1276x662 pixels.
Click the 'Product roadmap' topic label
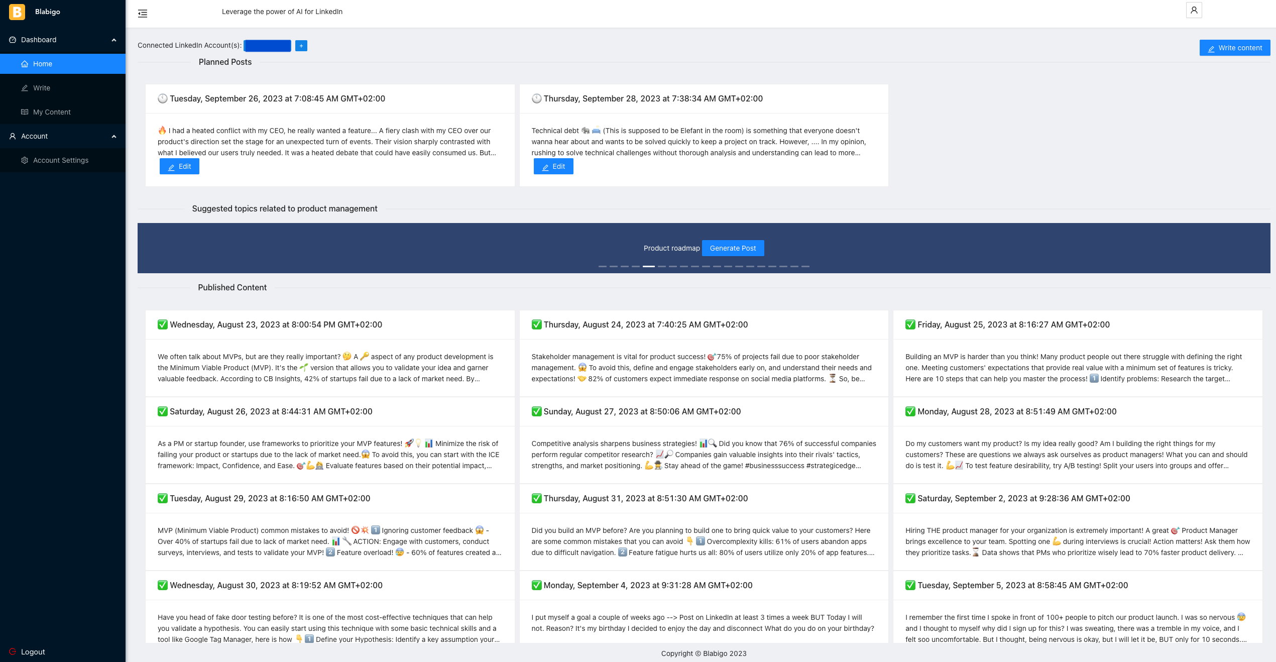click(671, 248)
